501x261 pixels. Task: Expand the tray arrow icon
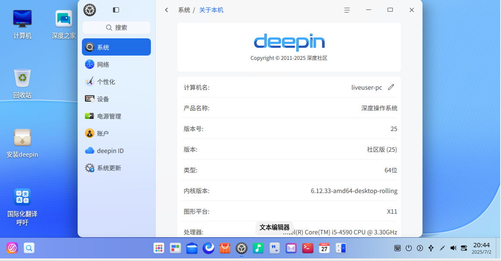coord(420,248)
